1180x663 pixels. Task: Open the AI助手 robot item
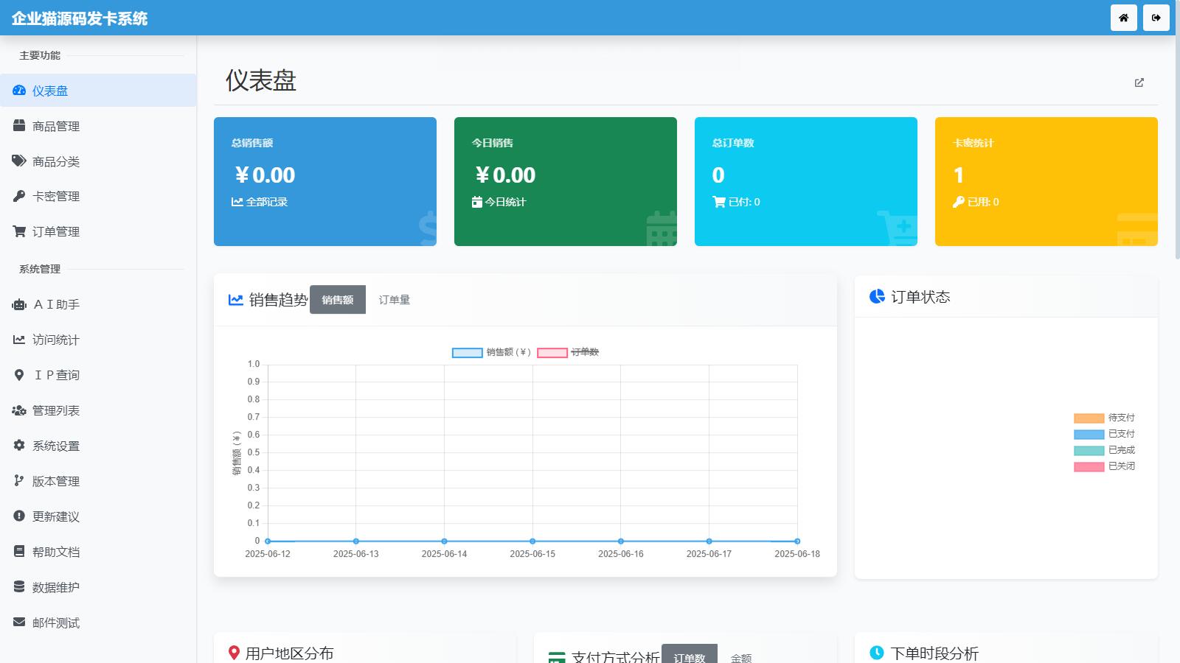[56, 304]
